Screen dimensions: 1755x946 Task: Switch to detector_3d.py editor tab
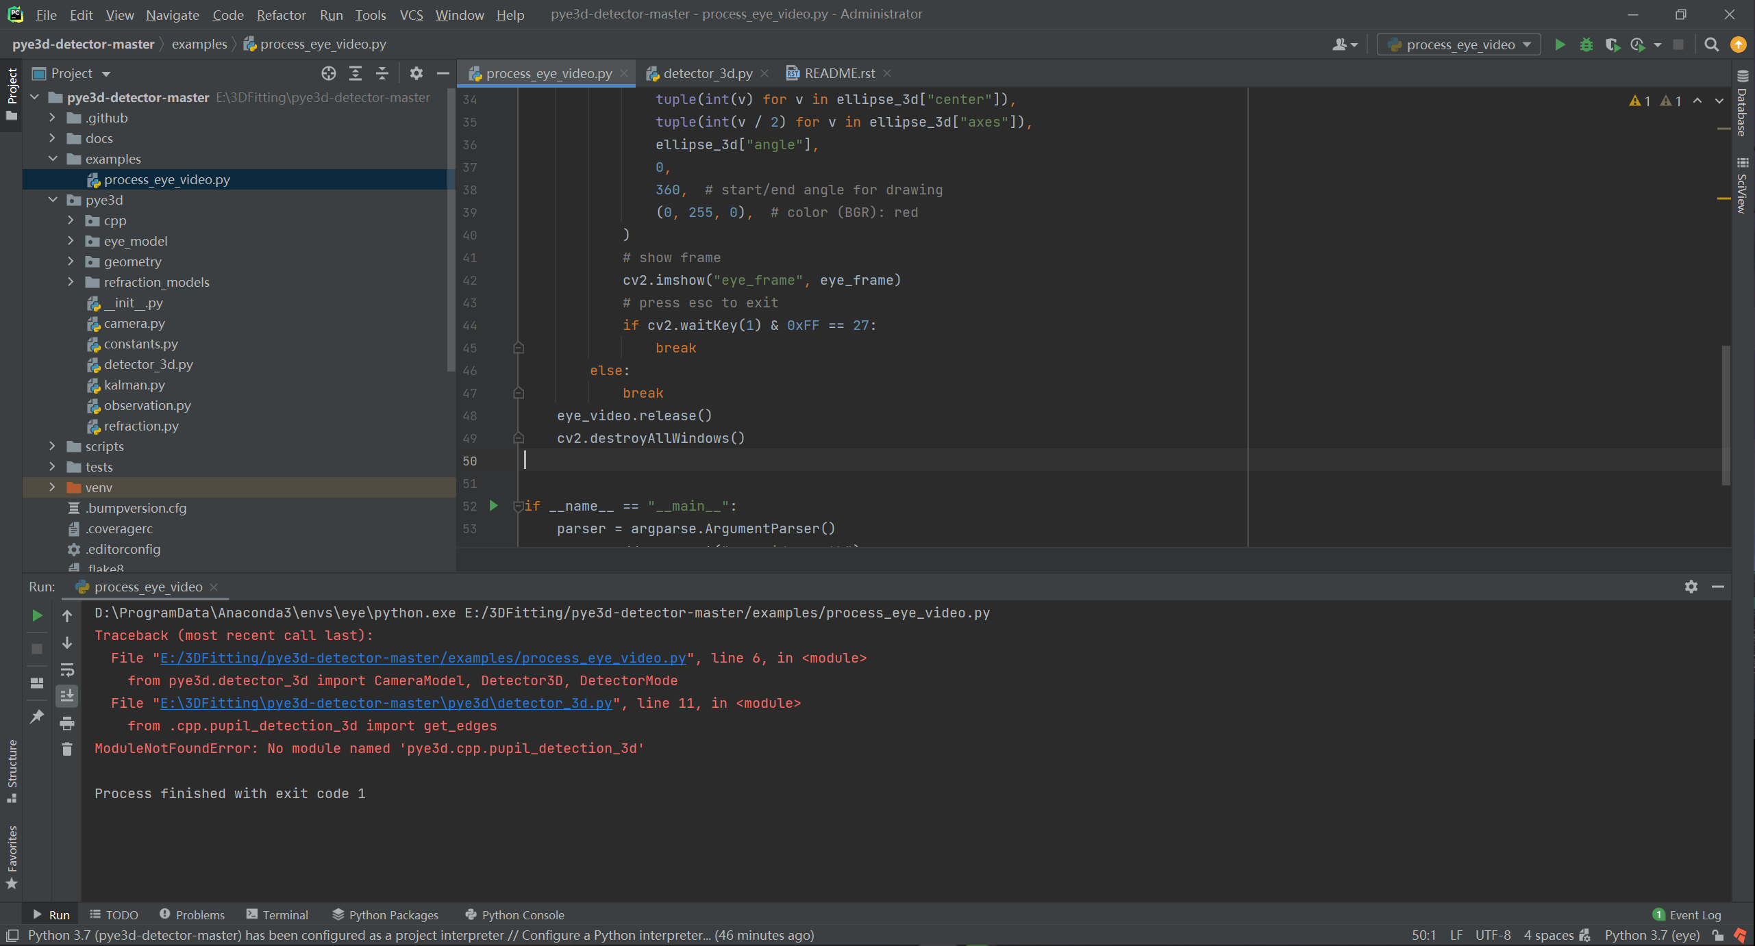click(708, 73)
